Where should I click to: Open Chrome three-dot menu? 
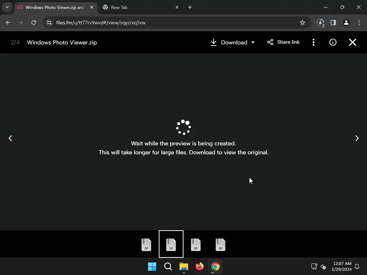pyautogui.click(x=359, y=23)
